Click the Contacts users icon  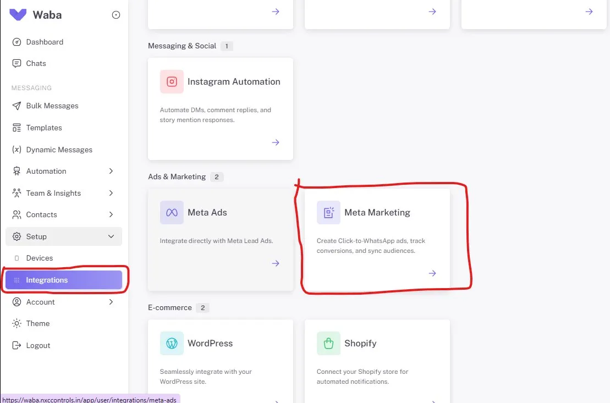(17, 215)
